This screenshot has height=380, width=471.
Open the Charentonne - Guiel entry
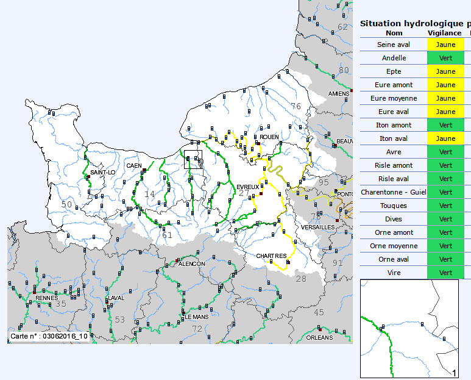point(394,192)
